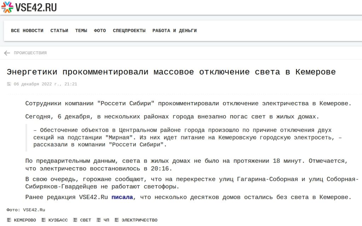Follow the Происшествия category link
This screenshot has width=362, height=226.
pos(30,53)
